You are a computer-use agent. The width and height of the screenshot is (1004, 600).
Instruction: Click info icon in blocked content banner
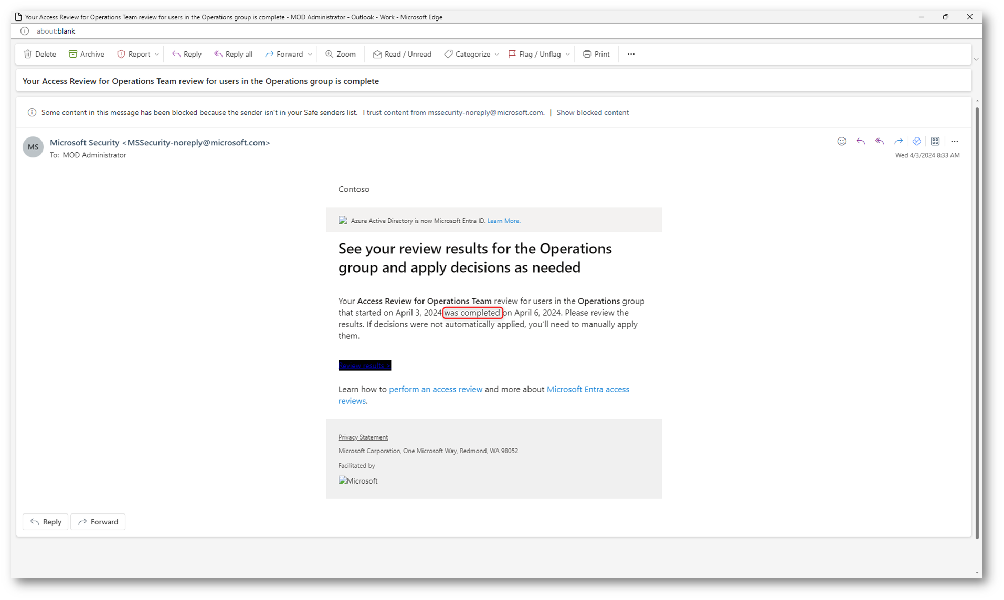[x=32, y=112]
